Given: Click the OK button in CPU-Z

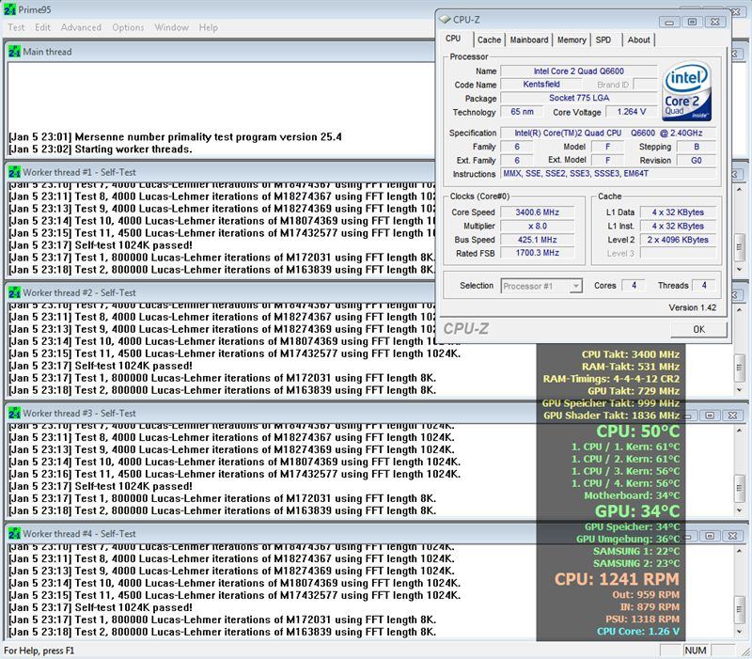Looking at the screenshot, I should tap(698, 329).
